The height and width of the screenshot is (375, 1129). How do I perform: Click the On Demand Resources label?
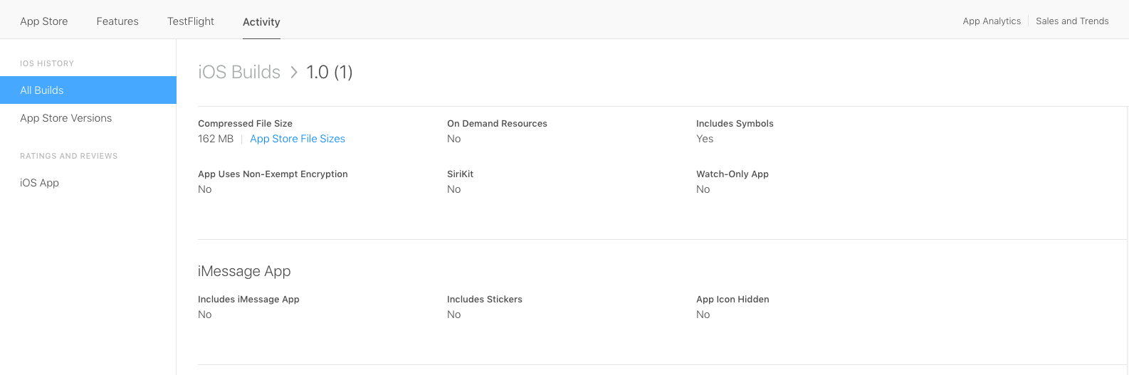click(x=497, y=124)
